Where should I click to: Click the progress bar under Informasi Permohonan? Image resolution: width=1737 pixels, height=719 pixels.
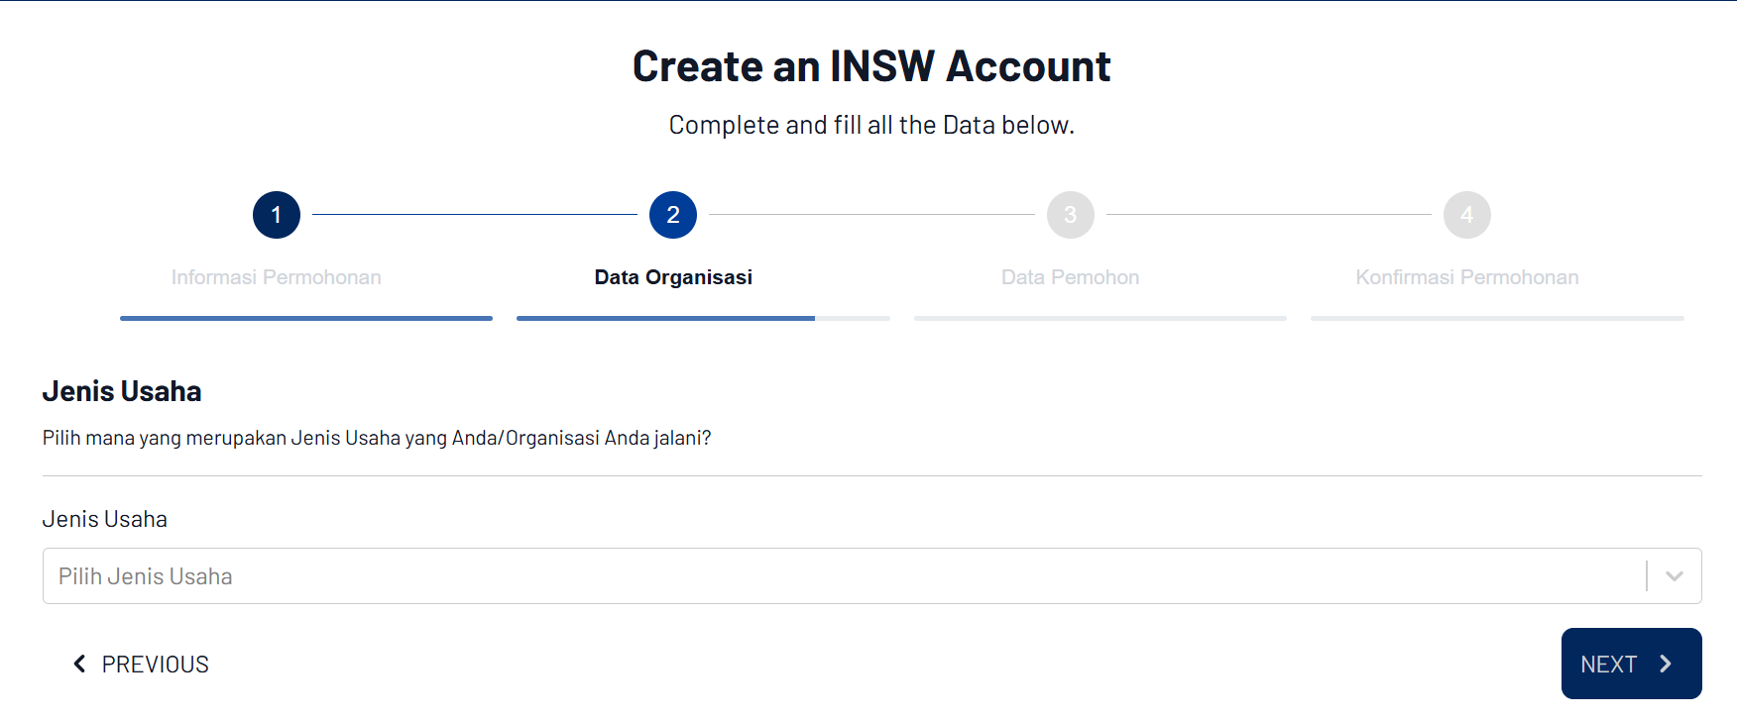point(306,318)
